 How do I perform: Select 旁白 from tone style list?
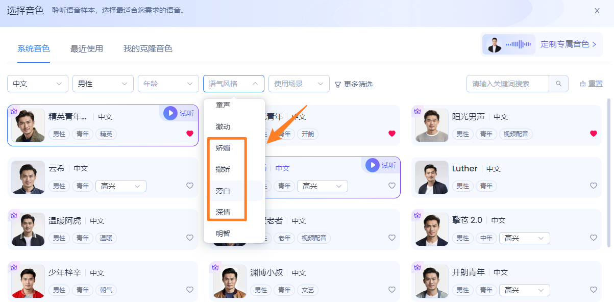click(224, 191)
